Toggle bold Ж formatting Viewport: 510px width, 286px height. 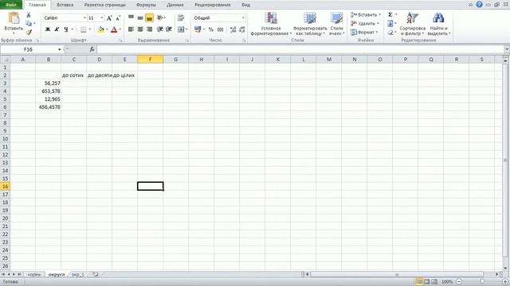pos(48,29)
